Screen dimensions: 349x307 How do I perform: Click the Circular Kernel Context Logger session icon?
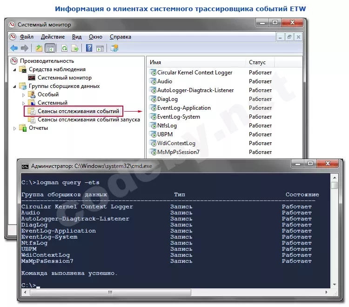coord(153,73)
